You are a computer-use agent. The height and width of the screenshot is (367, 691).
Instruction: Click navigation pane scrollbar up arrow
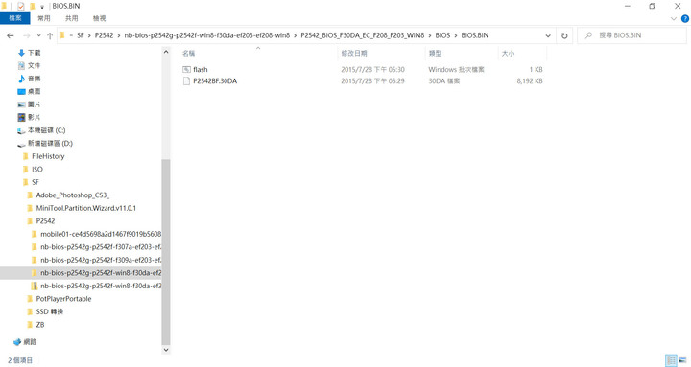[166, 52]
